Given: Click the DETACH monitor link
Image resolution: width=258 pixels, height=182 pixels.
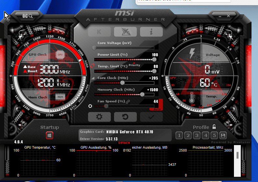Looking at the screenshot, I should pyautogui.click(x=124, y=143).
